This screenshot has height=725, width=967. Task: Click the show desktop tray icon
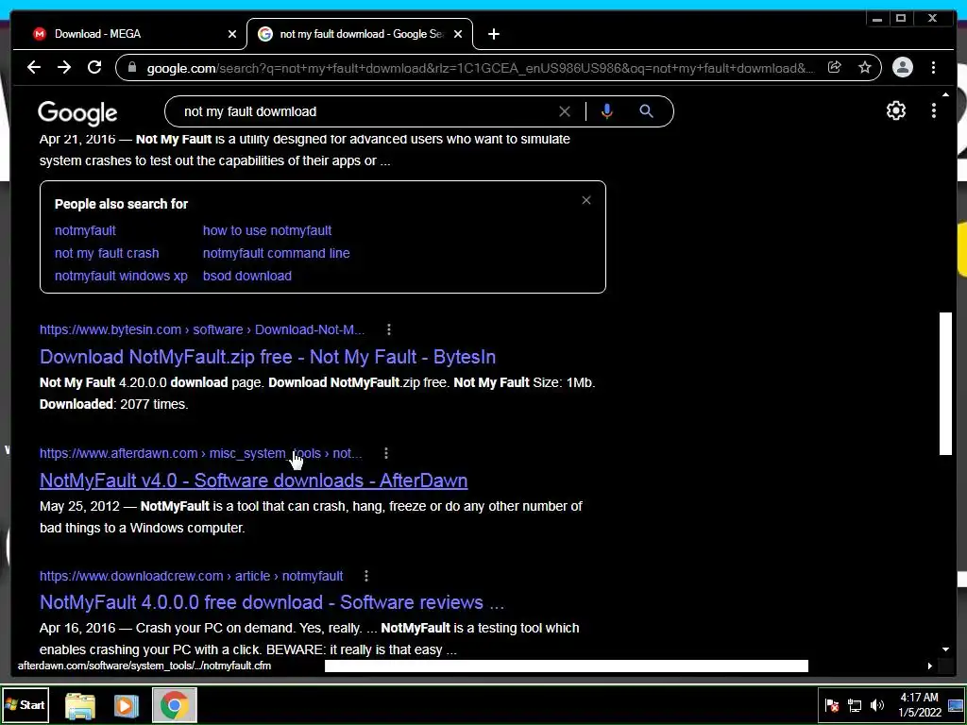coord(956,706)
